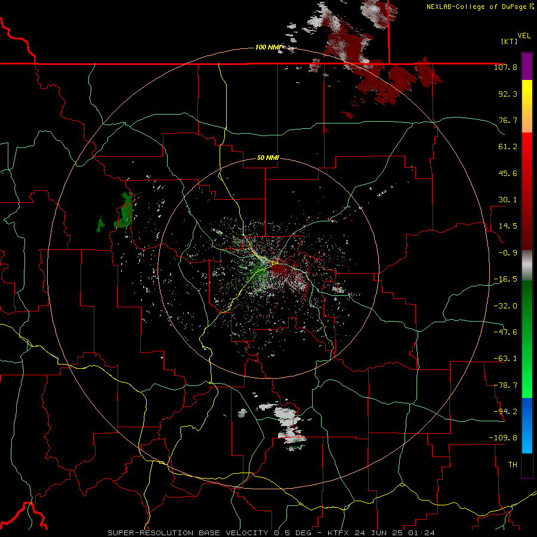Click the 50 NMI range ring label
The image size is (537, 537).
[268, 158]
